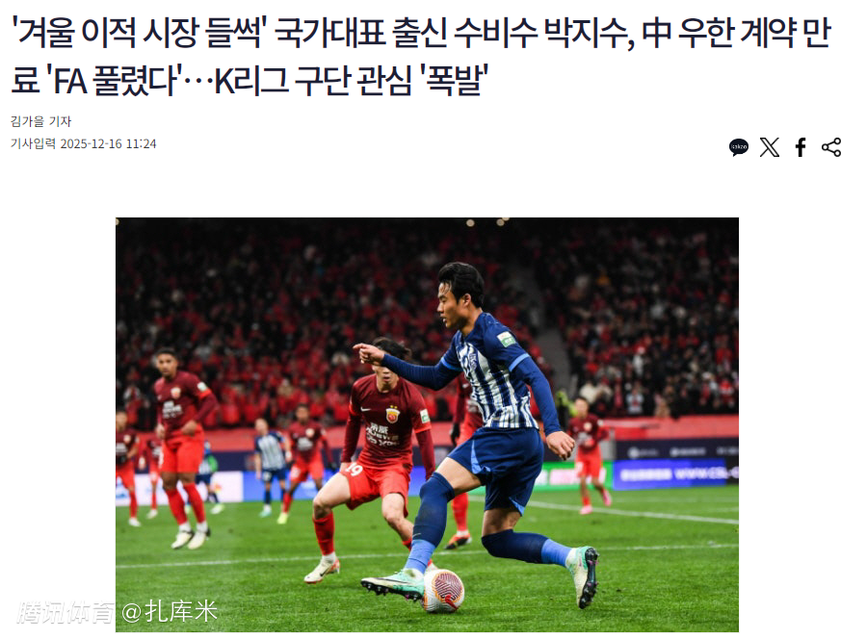Click the 腾讯体育 watermark text
The image size is (867, 639).
coord(66,612)
